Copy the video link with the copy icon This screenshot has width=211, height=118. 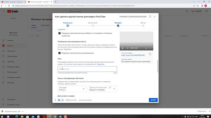(x=150, y=54)
